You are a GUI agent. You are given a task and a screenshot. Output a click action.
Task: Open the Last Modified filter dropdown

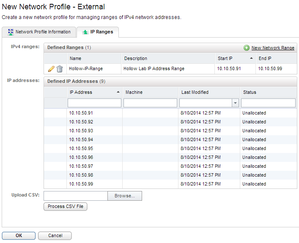tap(235, 103)
